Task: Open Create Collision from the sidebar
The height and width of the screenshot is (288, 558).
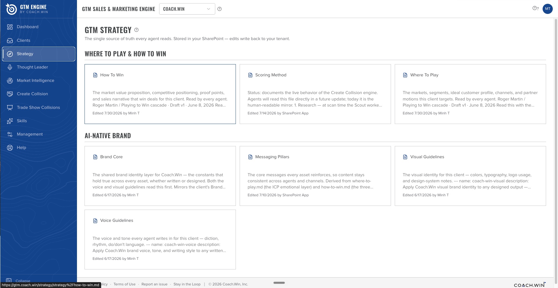Action: pos(39,94)
